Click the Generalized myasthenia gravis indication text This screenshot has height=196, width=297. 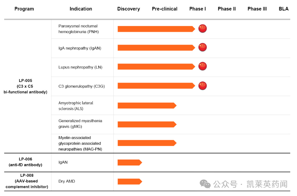[x=80, y=124]
